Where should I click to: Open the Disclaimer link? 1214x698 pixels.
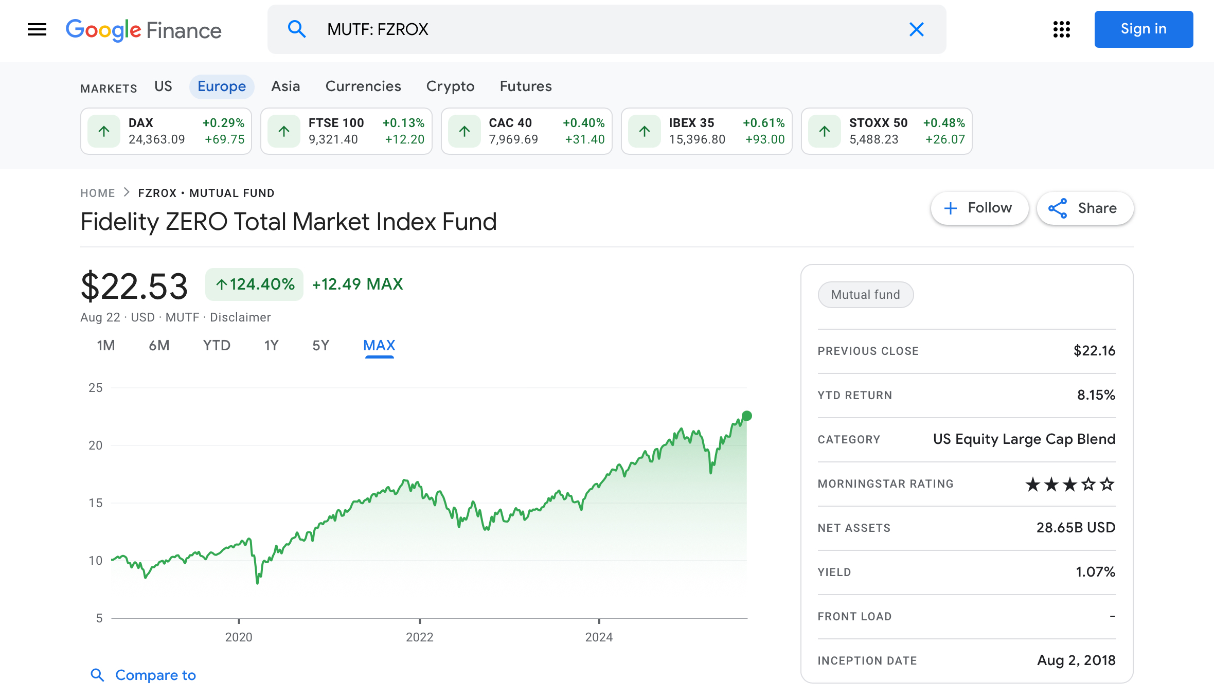[240, 317]
